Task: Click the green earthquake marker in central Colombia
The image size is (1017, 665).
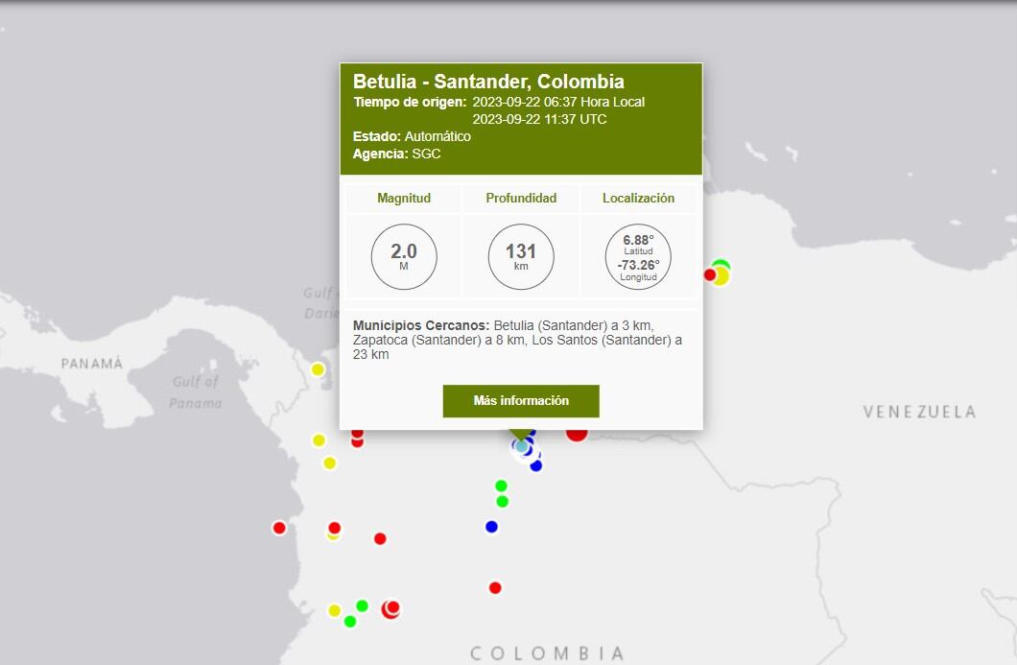Action: click(500, 485)
